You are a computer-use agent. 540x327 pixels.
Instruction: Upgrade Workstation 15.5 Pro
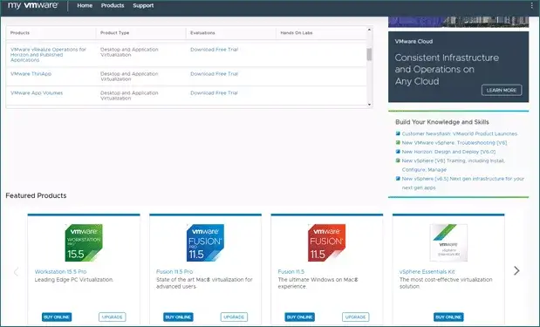pyautogui.click(x=113, y=317)
